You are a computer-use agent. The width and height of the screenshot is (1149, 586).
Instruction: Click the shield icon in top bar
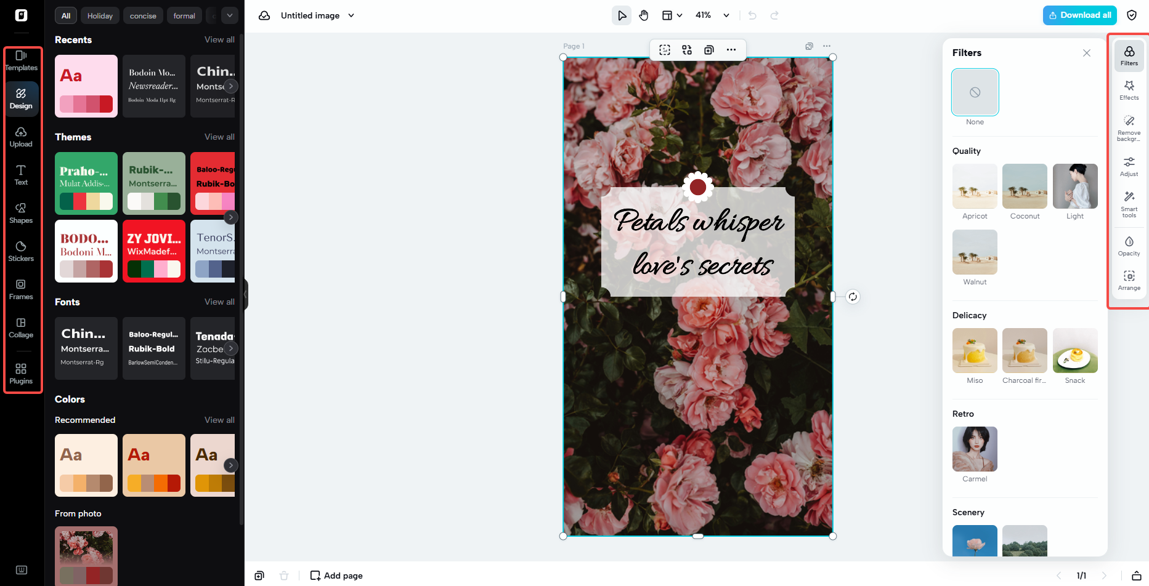pos(1132,15)
